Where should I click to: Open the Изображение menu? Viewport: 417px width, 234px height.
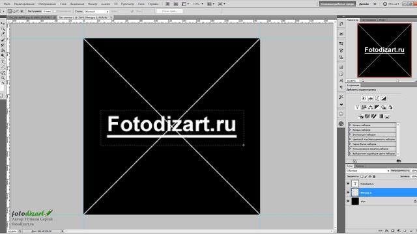47,4
